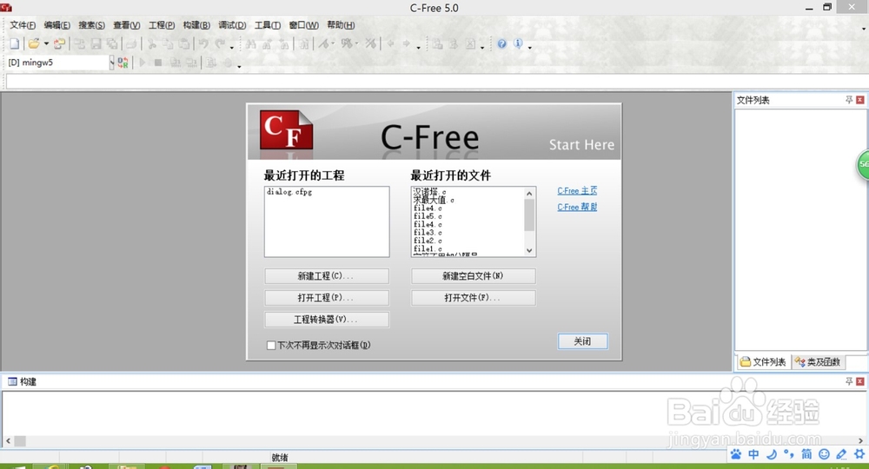Click 工程转换器(V)... button
Viewport: 869px width, 469px height.
327,320
